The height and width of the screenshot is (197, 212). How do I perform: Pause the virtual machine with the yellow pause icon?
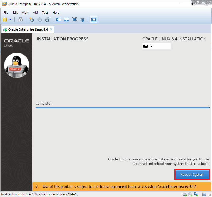(5, 19)
